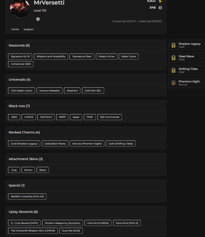Click the Shifting Tides Gold rank badge icon
The height and width of the screenshot is (237, 205).
(x=173, y=70)
